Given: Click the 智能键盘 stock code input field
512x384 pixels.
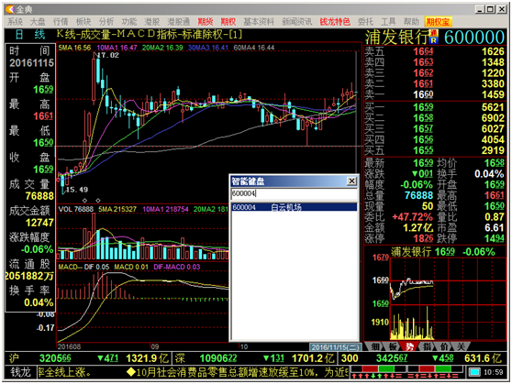Looking at the screenshot, I should click(295, 193).
